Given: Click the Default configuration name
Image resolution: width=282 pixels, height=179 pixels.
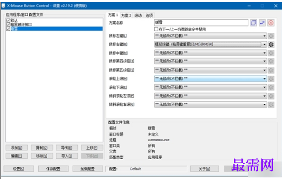Looking at the screenshot, I should coord(135,169).
